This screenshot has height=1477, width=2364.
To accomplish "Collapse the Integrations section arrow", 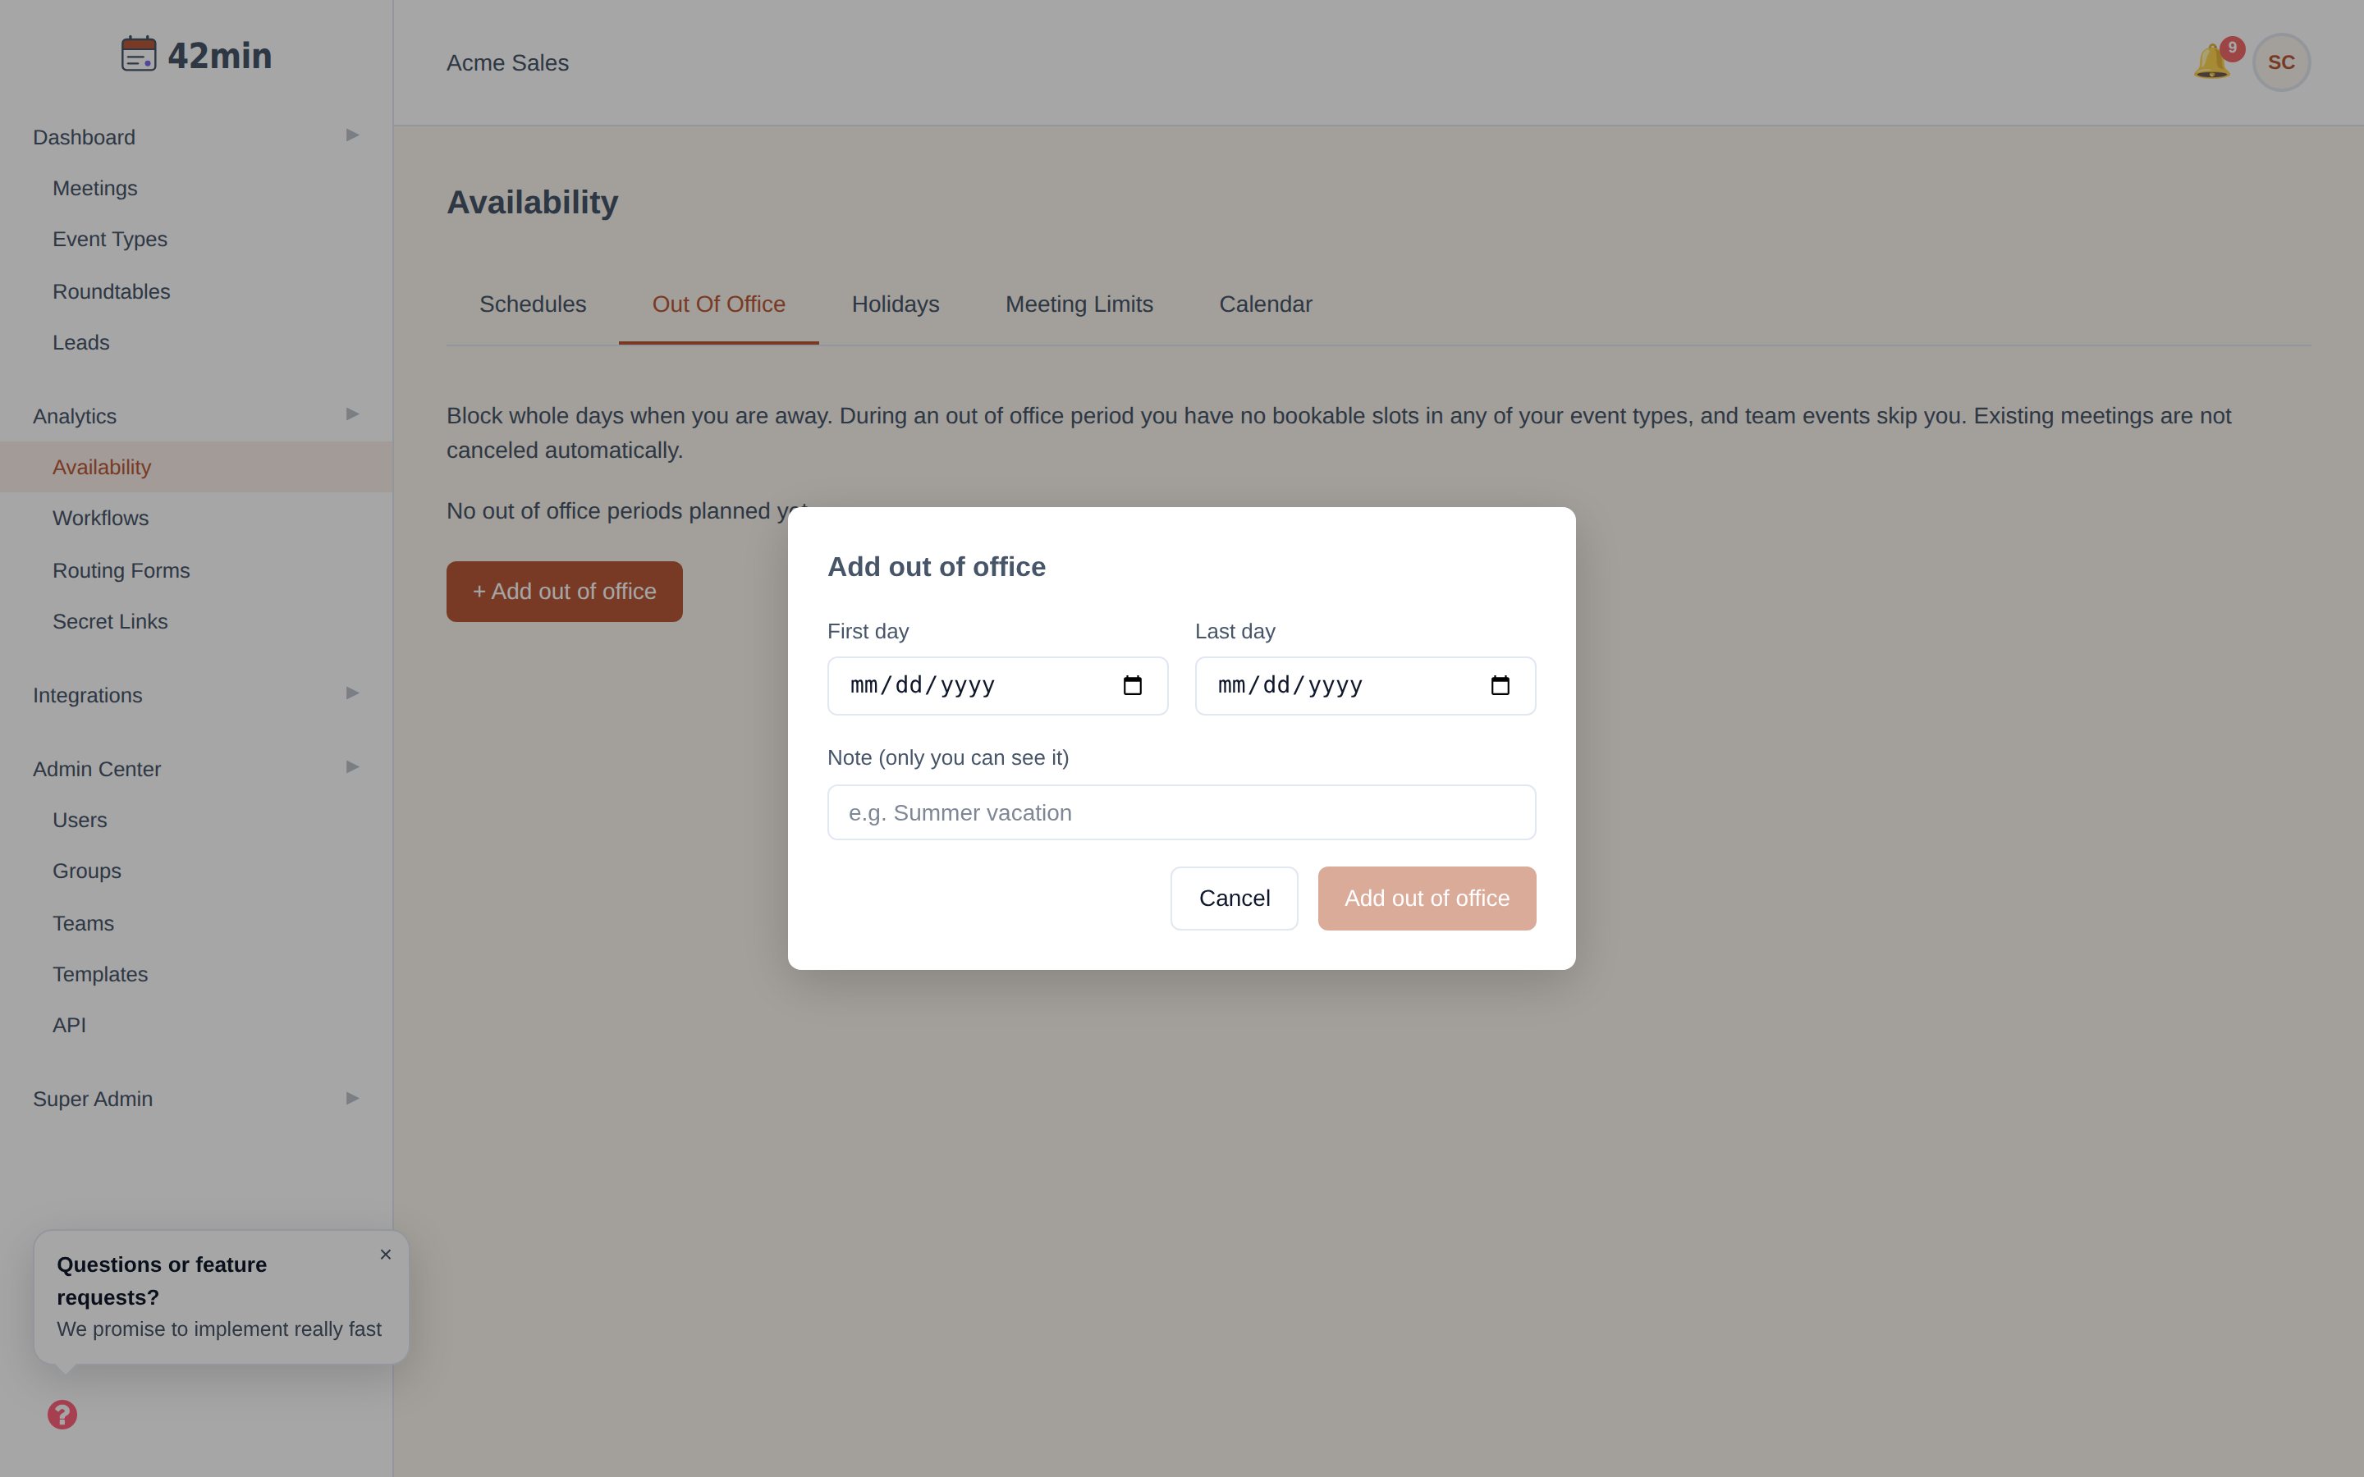I will click(x=353, y=693).
